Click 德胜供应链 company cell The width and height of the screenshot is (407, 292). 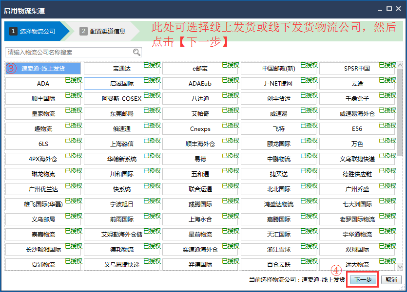[x=357, y=174]
